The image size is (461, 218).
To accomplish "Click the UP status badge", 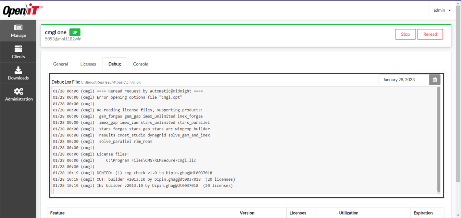I will (x=75, y=32).
